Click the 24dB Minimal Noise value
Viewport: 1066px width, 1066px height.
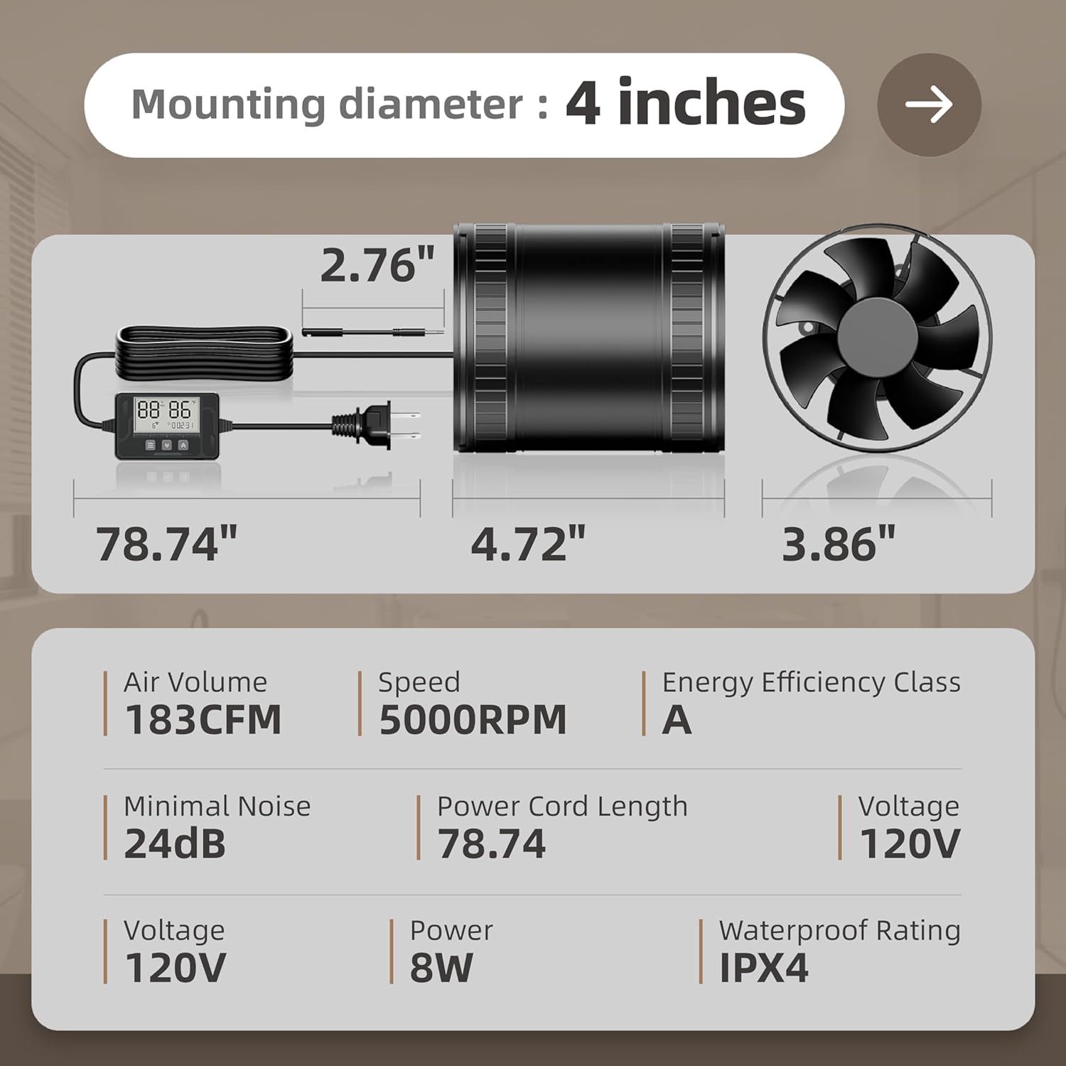[175, 844]
